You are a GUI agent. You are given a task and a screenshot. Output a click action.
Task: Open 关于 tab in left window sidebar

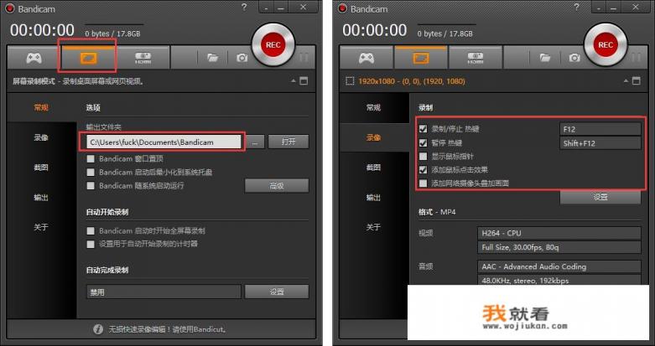pos(41,228)
